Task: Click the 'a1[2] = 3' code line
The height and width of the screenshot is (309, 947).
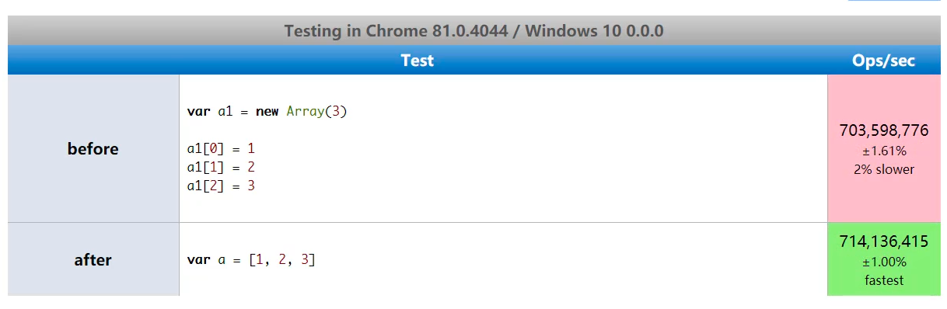Action: click(221, 186)
